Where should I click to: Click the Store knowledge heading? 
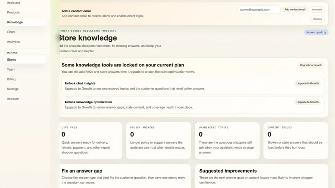(x=88, y=38)
